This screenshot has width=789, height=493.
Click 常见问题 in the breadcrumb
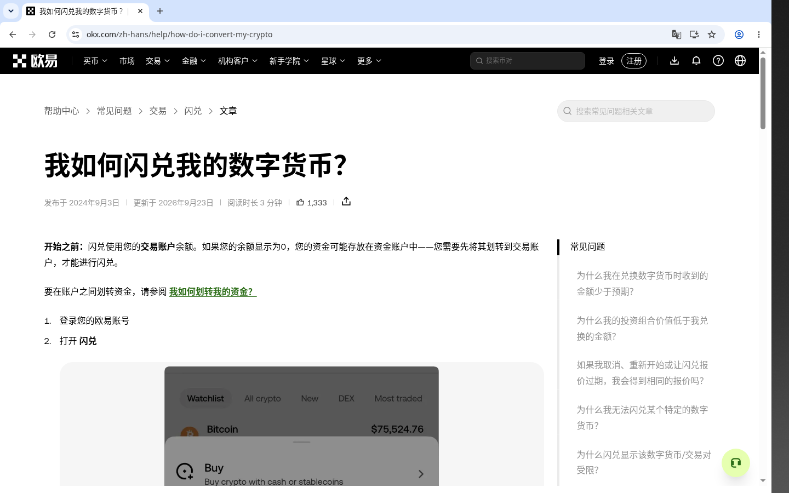115,111
